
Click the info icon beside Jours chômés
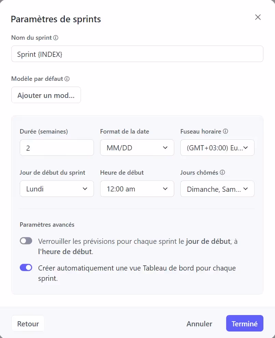[223, 172]
